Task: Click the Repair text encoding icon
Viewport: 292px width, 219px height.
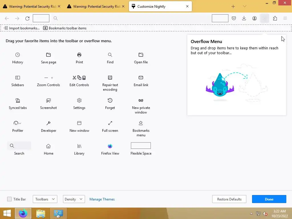Action: (110, 78)
